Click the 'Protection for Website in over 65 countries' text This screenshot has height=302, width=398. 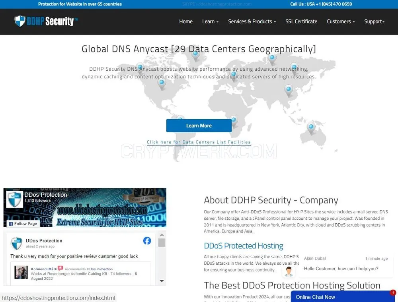click(x=80, y=4)
